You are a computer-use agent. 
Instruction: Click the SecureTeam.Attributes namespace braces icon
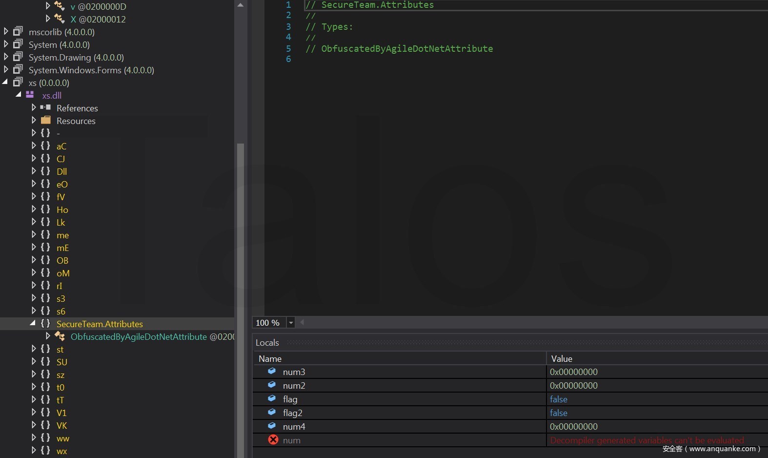point(45,323)
